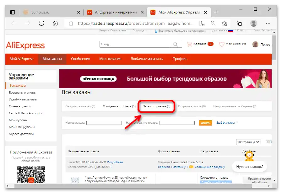The image size is (282, 193).
Task: Switch to the Lumpics.ru tab
Action: coord(40,12)
